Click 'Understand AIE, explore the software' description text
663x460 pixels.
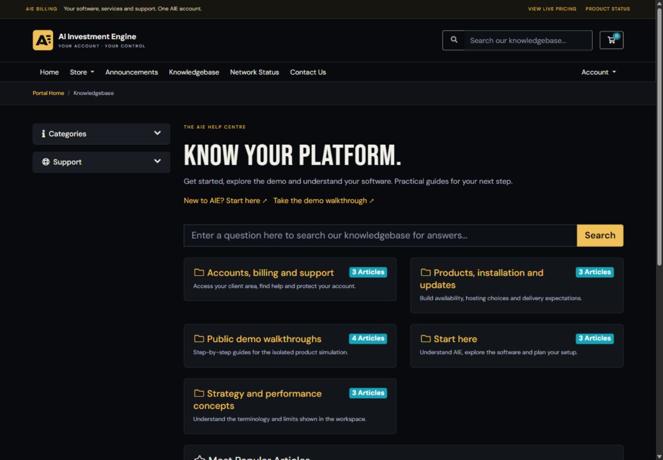click(498, 352)
